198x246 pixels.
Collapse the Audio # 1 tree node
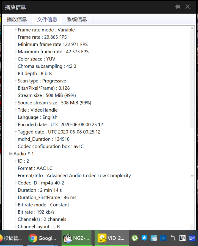coord(11,154)
